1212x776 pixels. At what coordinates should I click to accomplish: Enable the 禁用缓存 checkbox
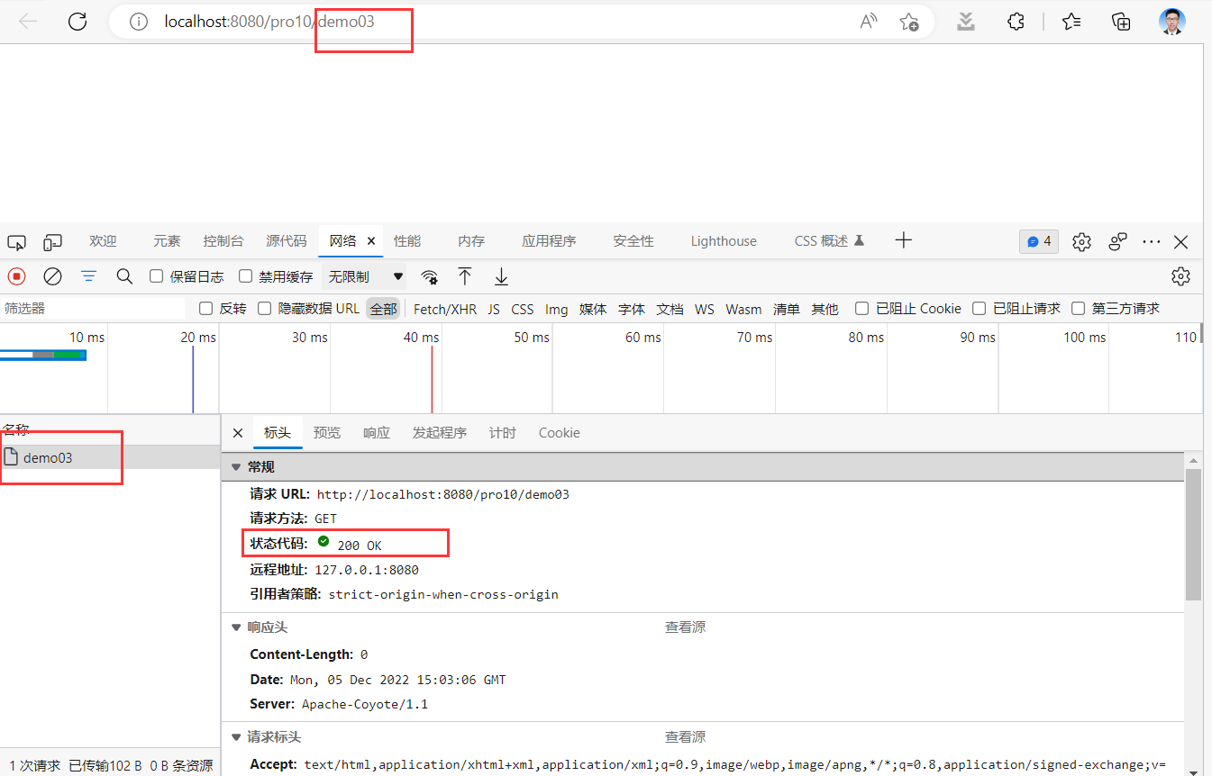[x=244, y=275]
